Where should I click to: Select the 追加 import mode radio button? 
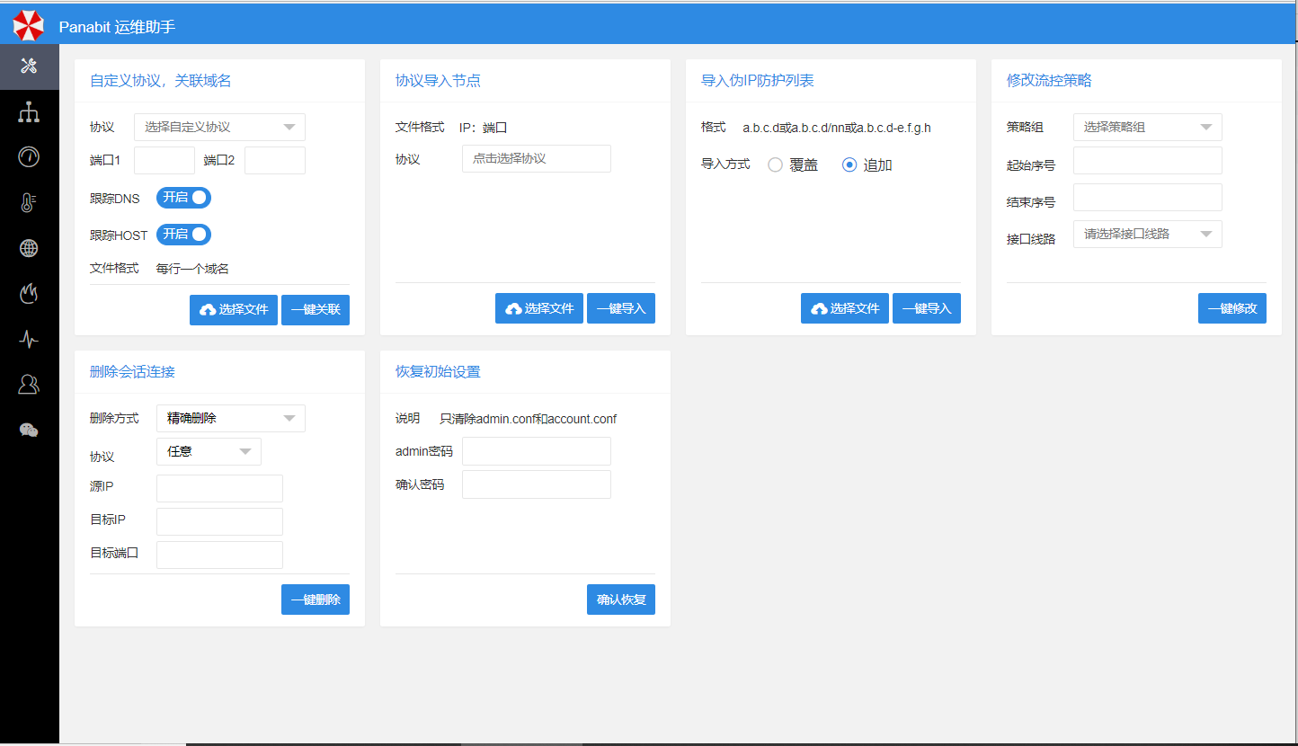[x=849, y=165]
